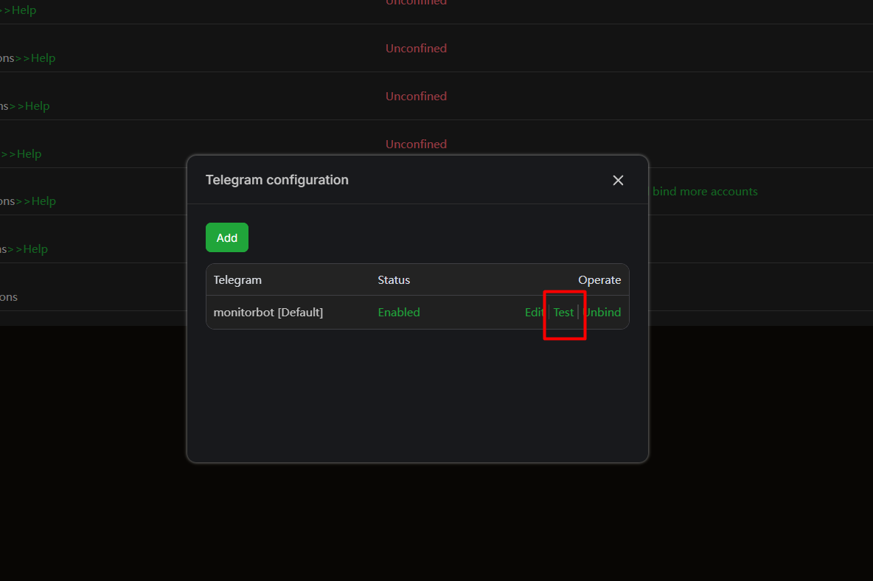Image resolution: width=873 pixels, height=581 pixels.
Task: Click the Status column header
Action: [x=394, y=280]
